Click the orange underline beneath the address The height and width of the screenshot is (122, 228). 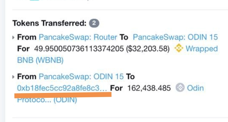pos(63,95)
